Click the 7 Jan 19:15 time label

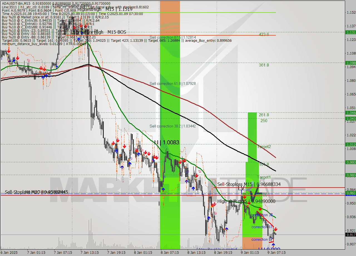(x=117, y=253)
